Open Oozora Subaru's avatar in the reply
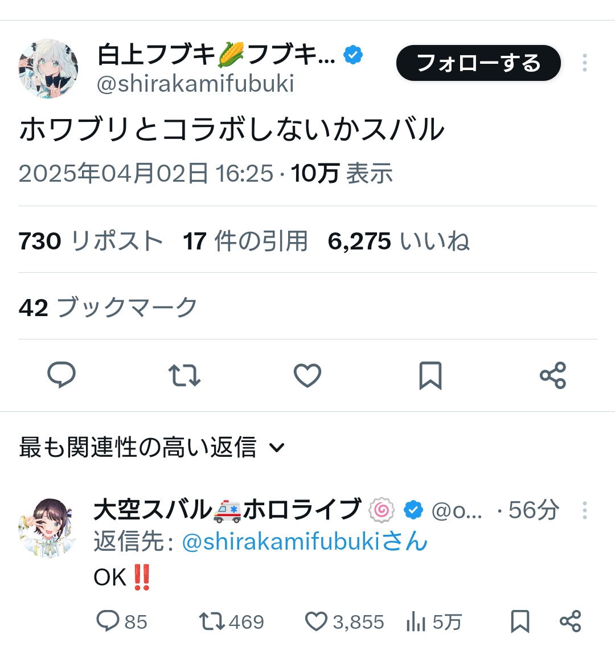This screenshot has width=615, height=651. (x=48, y=527)
